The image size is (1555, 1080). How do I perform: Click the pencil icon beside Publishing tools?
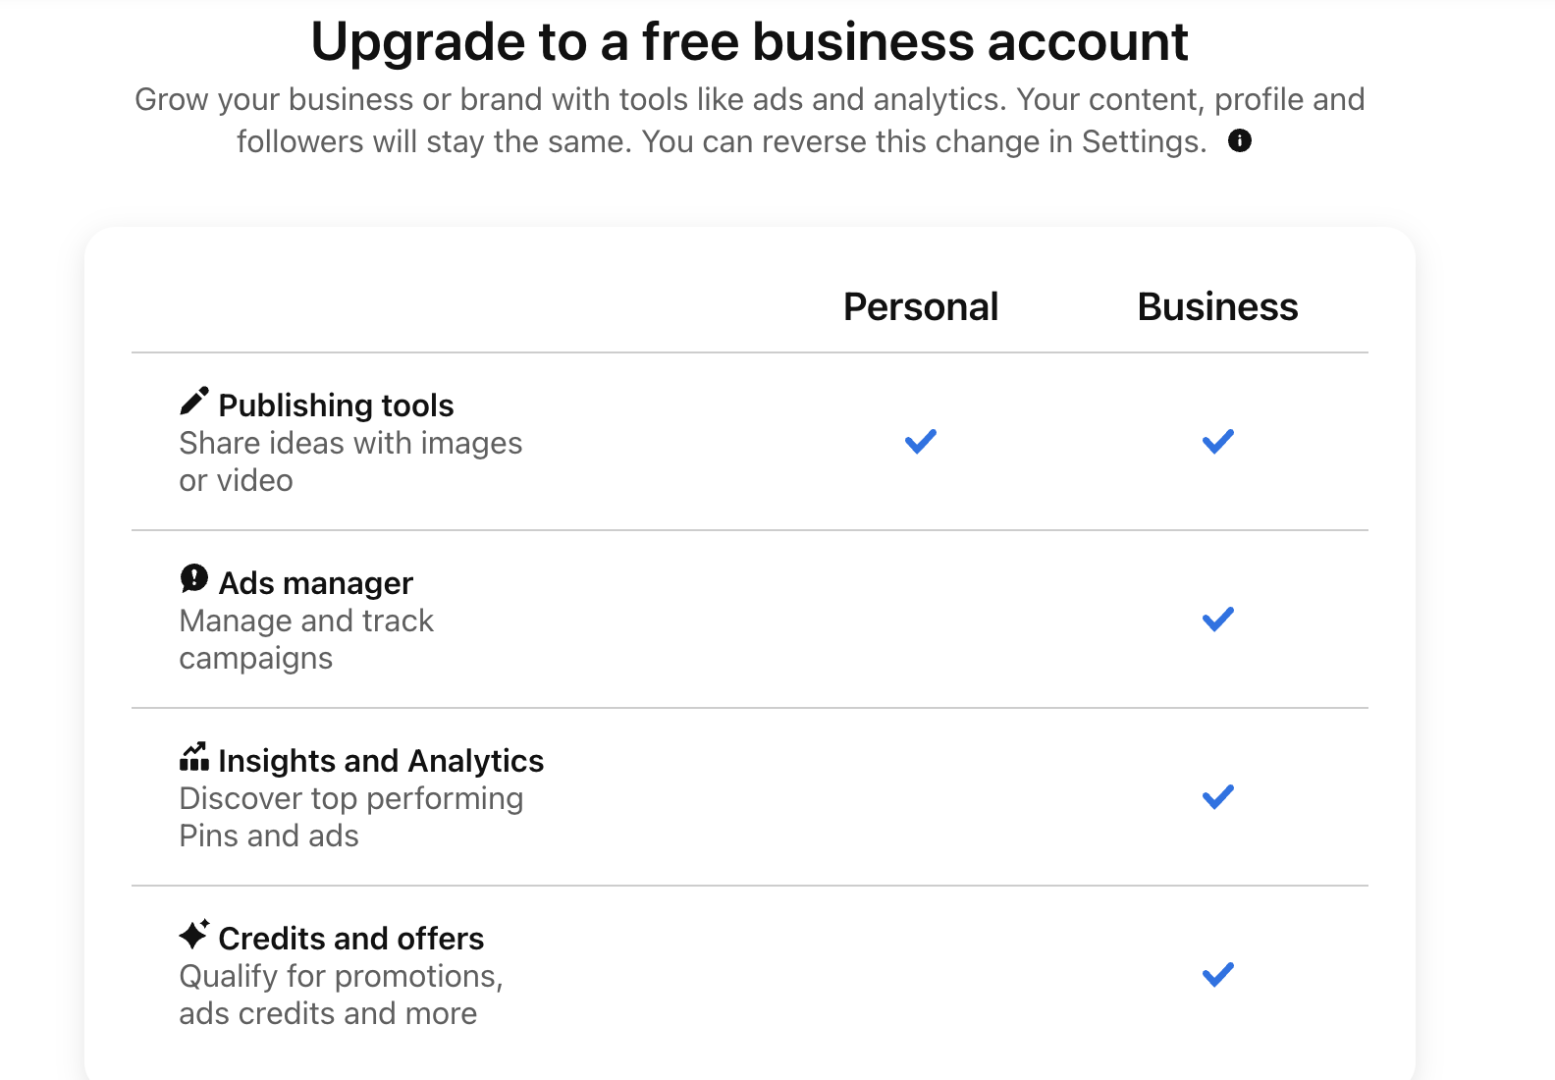coord(194,401)
